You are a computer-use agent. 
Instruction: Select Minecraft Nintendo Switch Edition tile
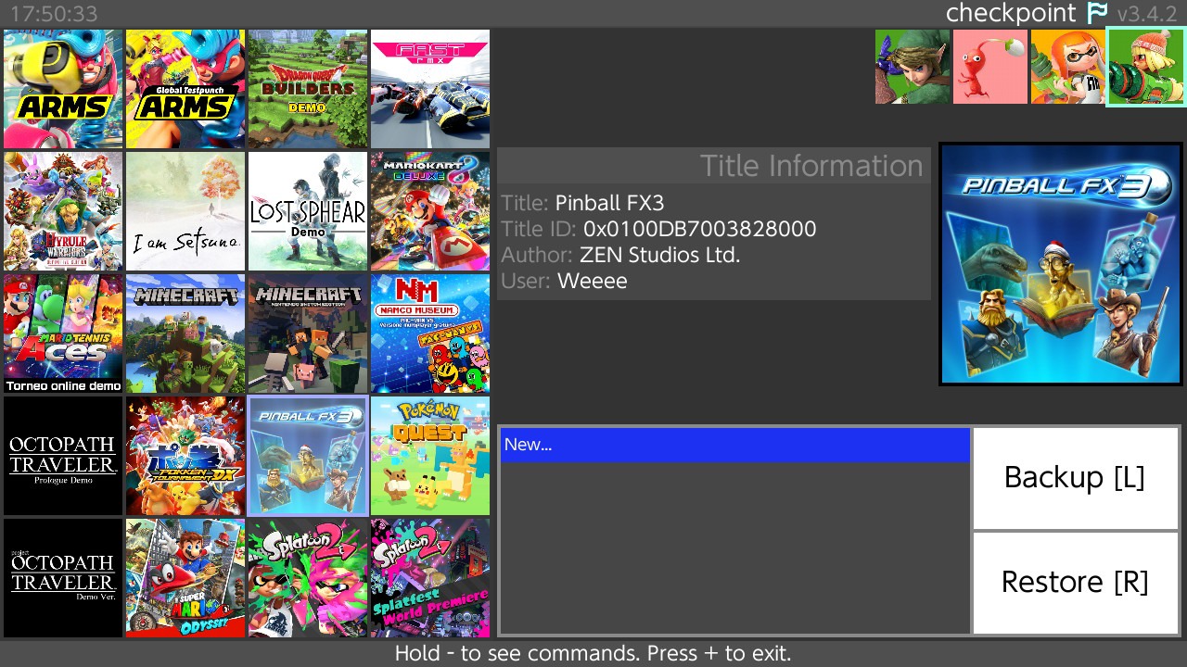pos(308,333)
